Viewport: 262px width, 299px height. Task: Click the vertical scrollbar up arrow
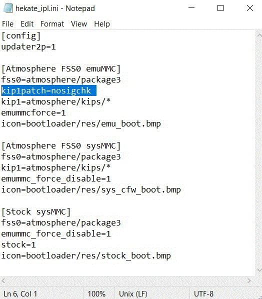click(x=259, y=35)
